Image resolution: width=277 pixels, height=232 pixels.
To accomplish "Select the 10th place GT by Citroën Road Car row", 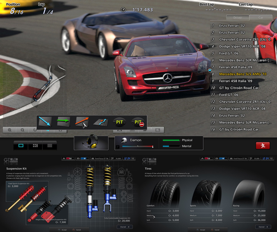I will (241, 88).
